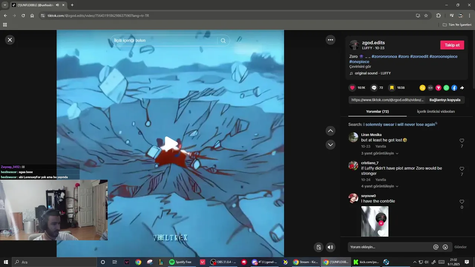Open OBS 31.0.4 from the taskbar
Viewport: 475px width, 267px height.
pyautogui.click(x=223, y=262)
